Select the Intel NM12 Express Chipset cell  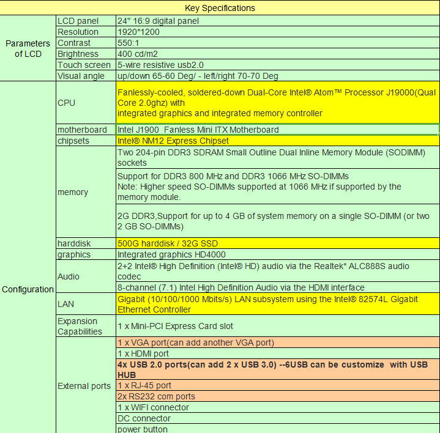[278, 141]
